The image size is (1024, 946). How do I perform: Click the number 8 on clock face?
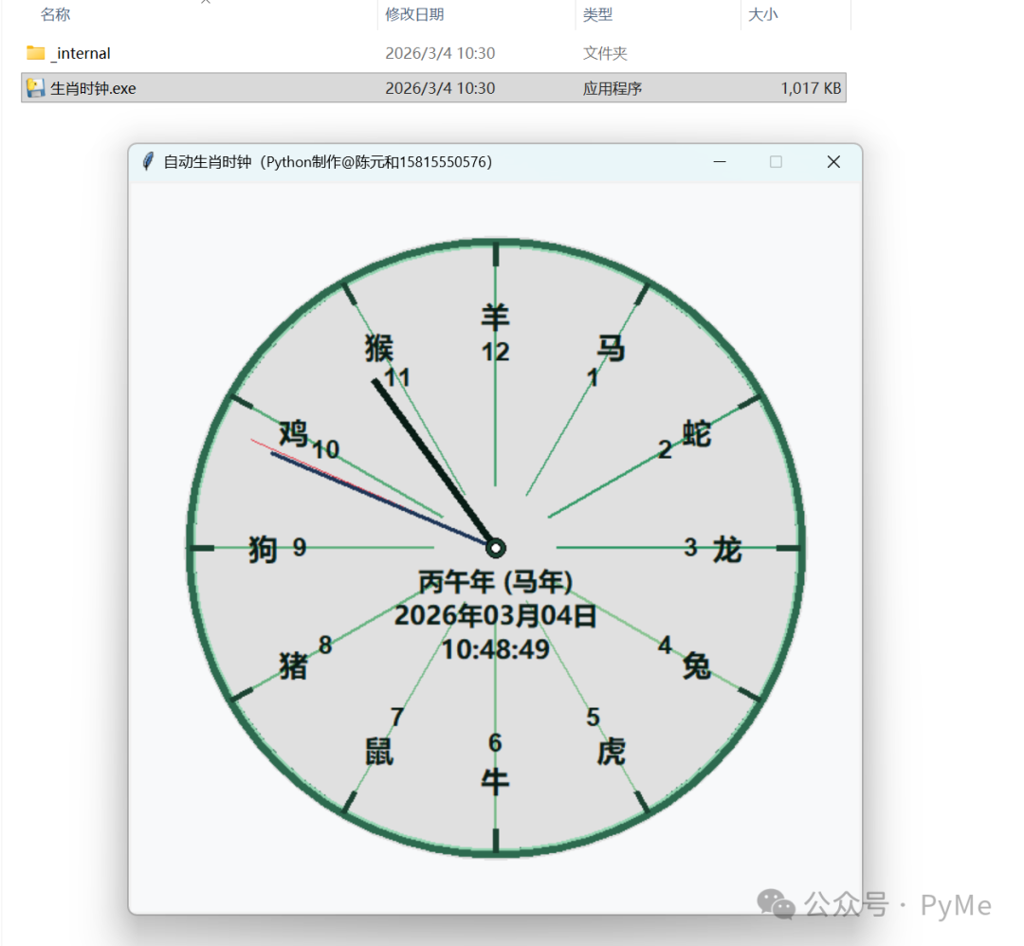(325, 645)
